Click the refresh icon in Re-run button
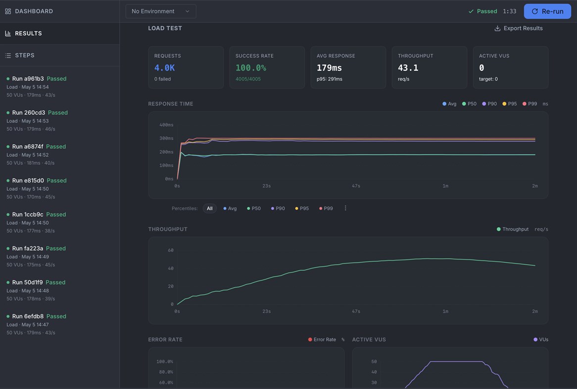The height and width of the screenshot is (389, 577). [x=534, y=11]
